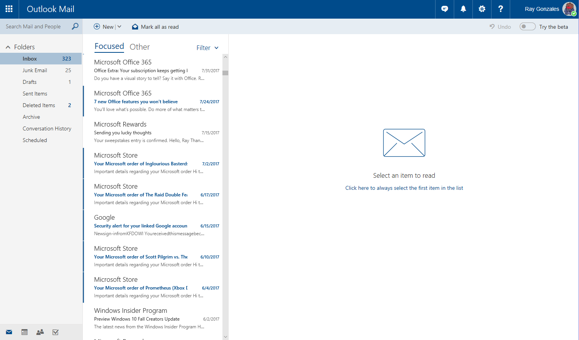Switch to Mail module icon
Viewport: 579px width, 340px height.
click(x=9, y=332)
